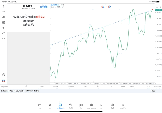The image size is (162, 113).
Task: Toggle the red-blue circular icon on chart
Action: click(x=109, y=7)
